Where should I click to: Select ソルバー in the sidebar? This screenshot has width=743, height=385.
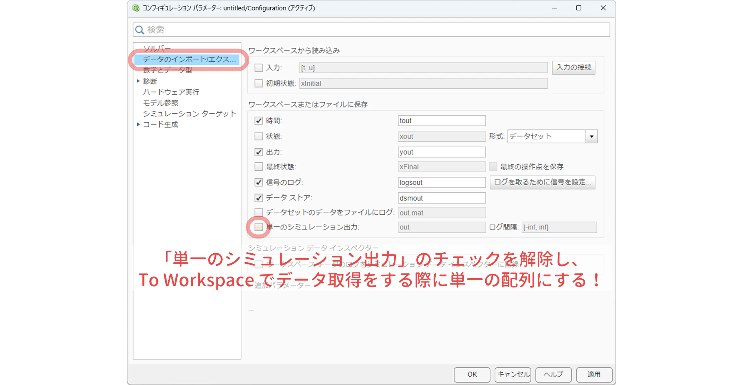pos(157,49)
